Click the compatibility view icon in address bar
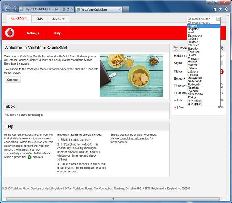This screenshot has height=203, width=232. coord(64,9)
